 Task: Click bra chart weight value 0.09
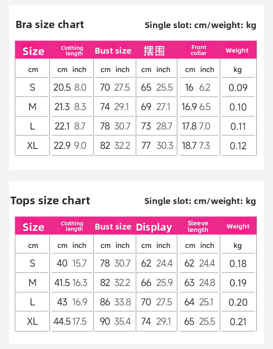click(238, 88)
